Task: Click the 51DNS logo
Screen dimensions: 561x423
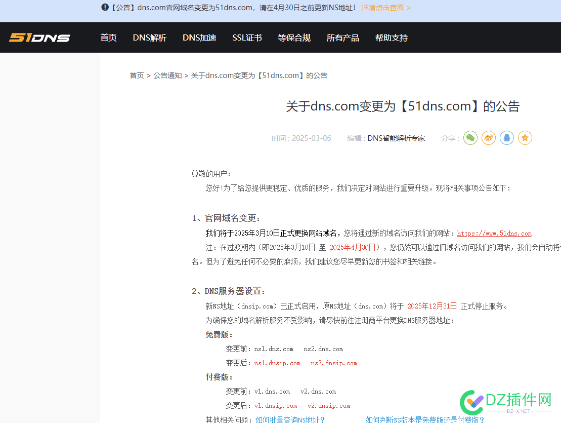Action: click(x=39, y=37)
